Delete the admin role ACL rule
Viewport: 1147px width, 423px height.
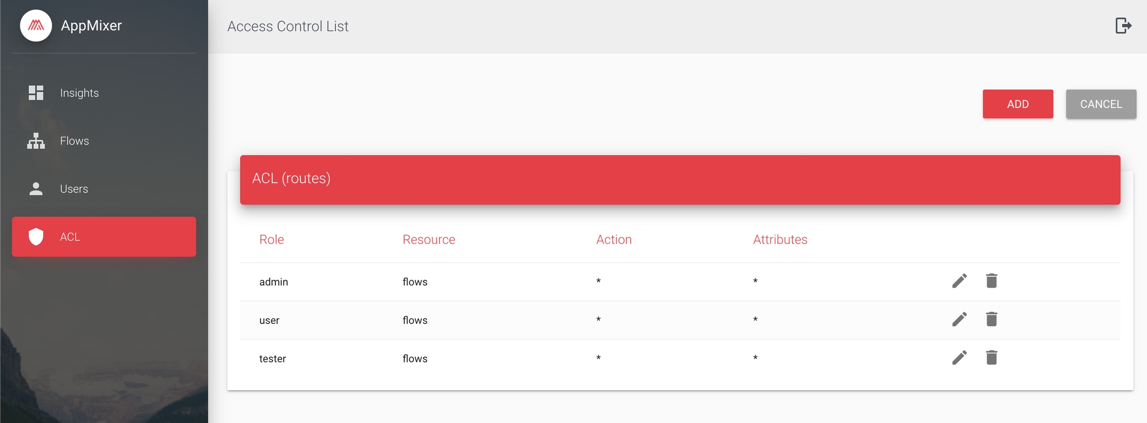991,281
